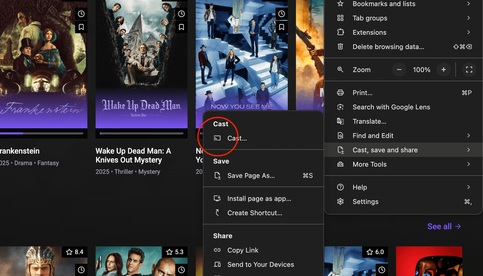Click the See all link
Screen dimensions: 483x276
(444, 226)
